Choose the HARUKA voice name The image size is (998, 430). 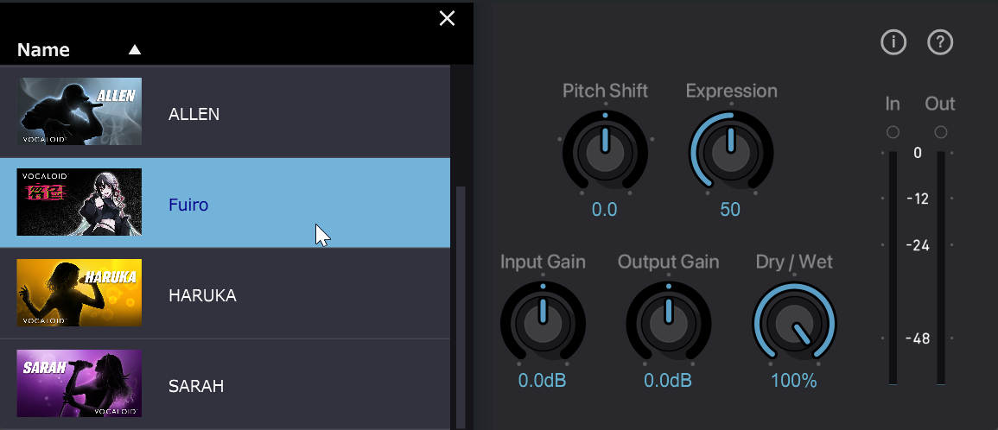click(x=202, y=296)
